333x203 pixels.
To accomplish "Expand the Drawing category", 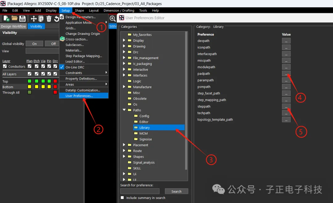I will (124, 46).
